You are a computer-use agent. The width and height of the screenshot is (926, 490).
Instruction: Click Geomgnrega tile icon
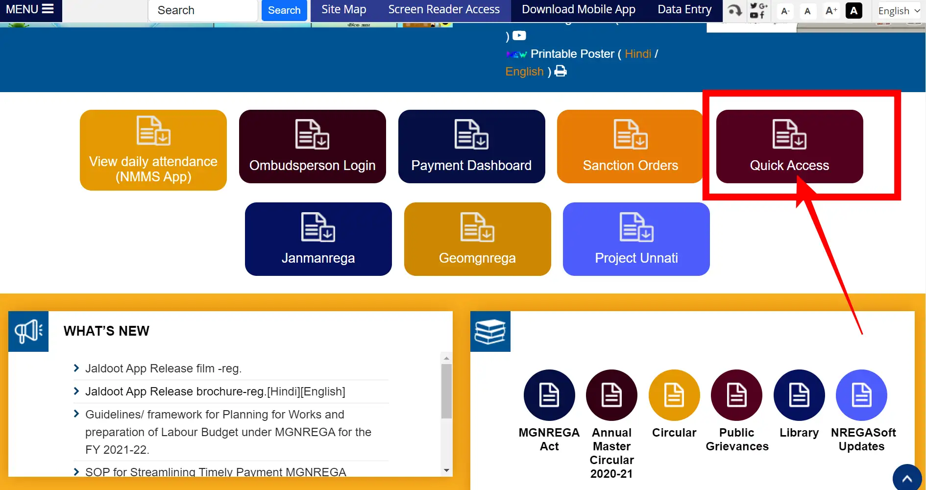click(x=477, y=227)
